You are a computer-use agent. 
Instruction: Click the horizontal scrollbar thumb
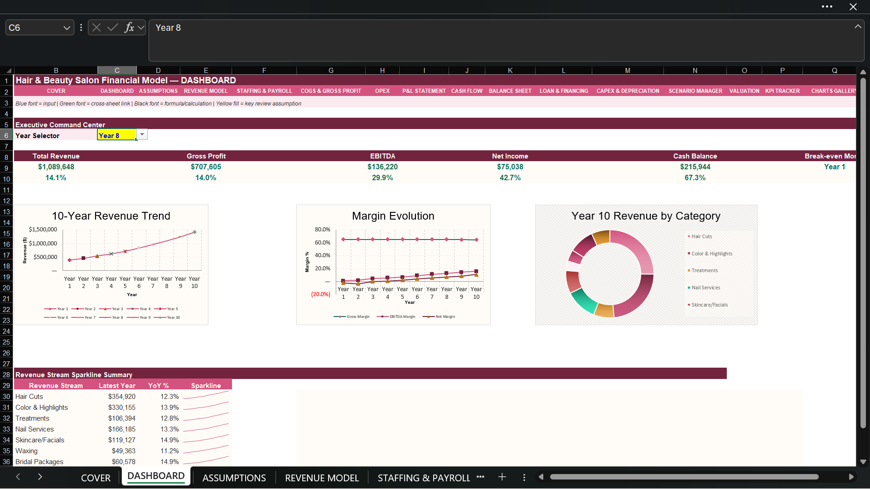[684, 477]
